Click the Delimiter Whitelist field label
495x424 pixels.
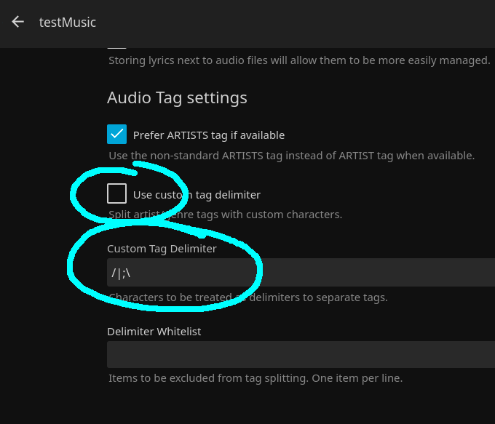(154, 332)
